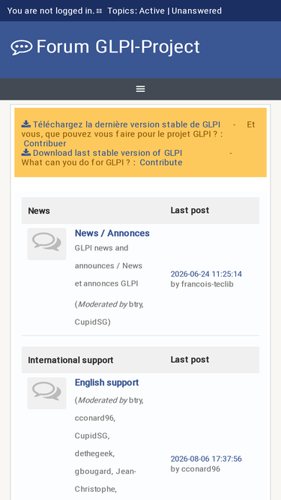View Active topics
This screenshot has width=281, height=500.
152,10
